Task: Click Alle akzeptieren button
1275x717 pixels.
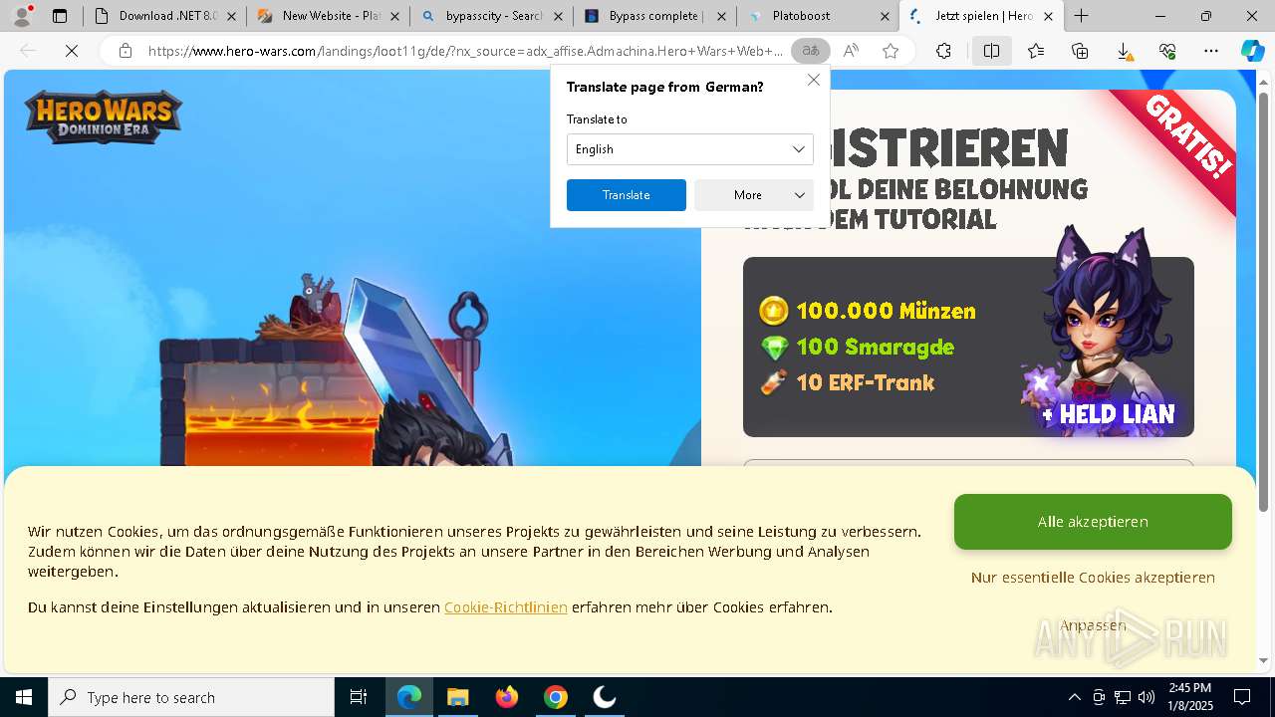Action: (x=1093, y=522)
